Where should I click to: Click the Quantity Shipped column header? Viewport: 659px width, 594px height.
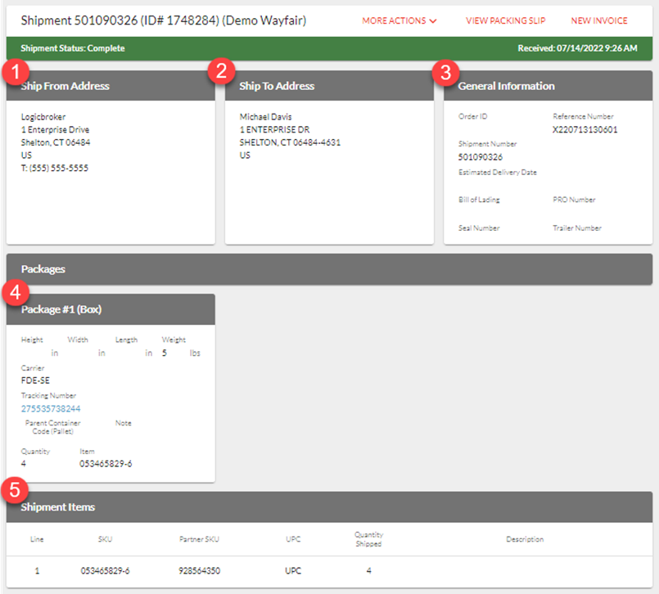pos(368,539)
